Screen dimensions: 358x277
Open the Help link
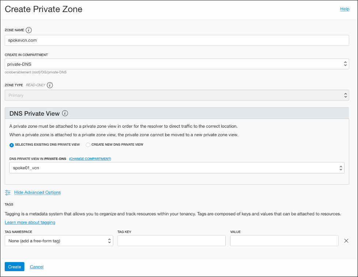[x=344, y=9]
